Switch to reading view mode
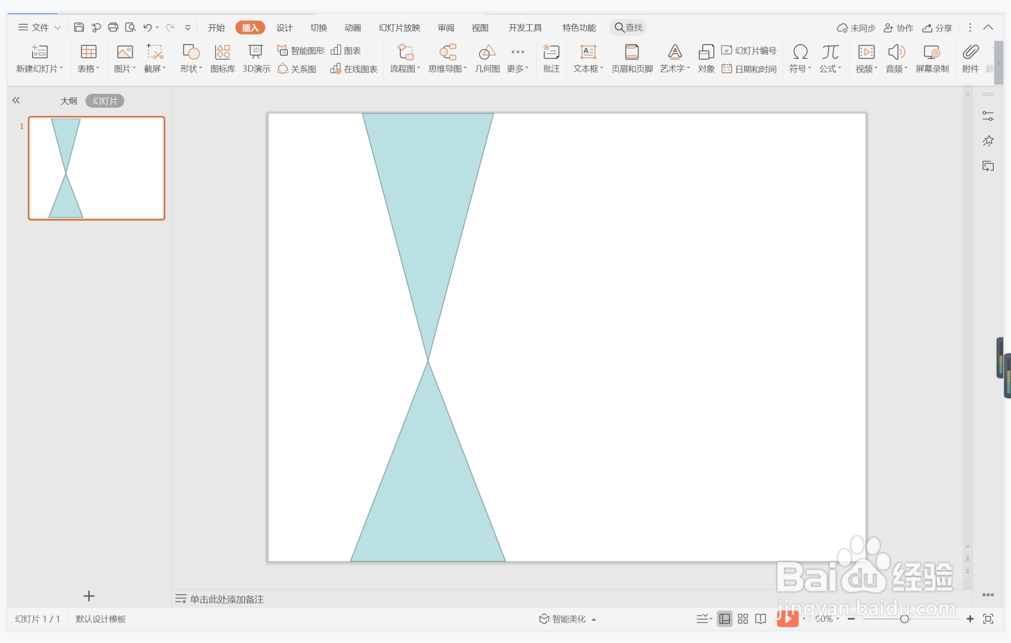1011x643 pixels. (761, 619)
